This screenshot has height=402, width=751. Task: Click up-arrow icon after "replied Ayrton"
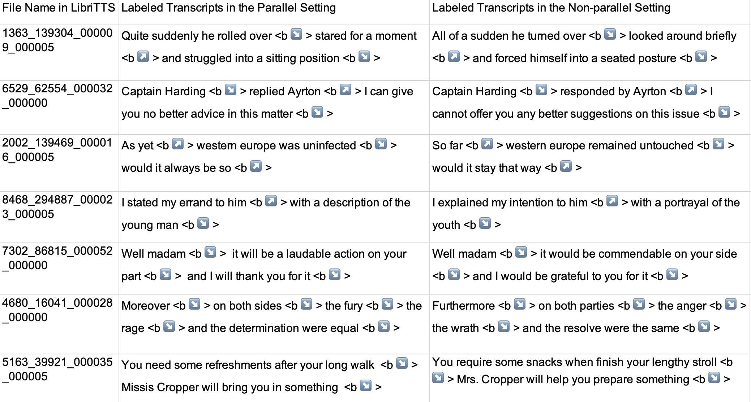coord(346,90)
